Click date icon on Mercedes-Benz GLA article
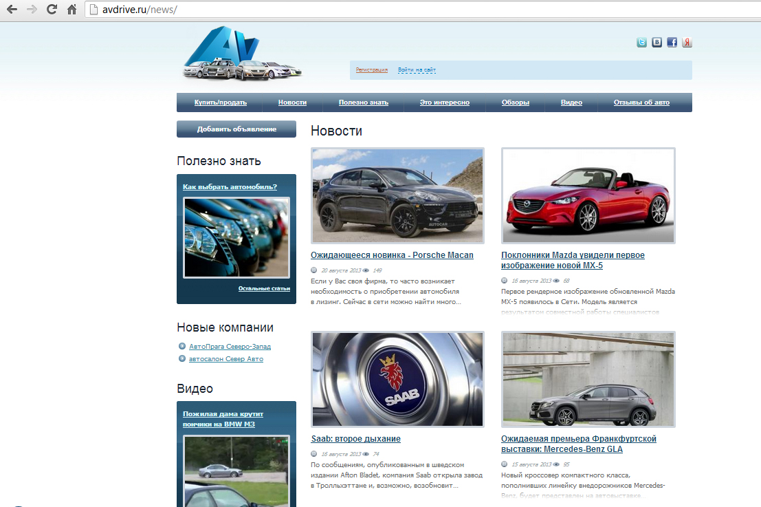 point(505,464)
